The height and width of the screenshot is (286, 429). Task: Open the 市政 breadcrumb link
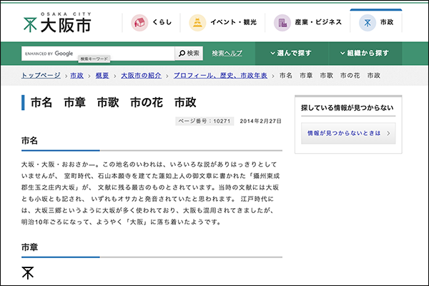tap(77, 76)
